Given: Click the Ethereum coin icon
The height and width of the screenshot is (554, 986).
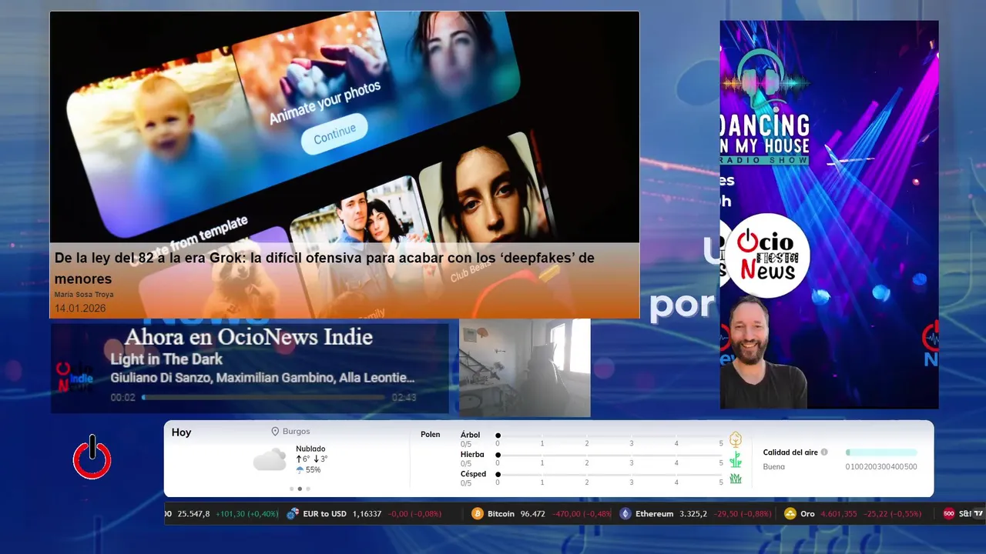Looking at the screenshot, I should pos(625,514).
